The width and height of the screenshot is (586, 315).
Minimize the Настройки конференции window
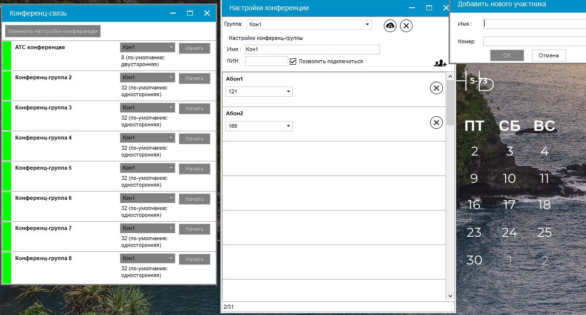[413, 8]
